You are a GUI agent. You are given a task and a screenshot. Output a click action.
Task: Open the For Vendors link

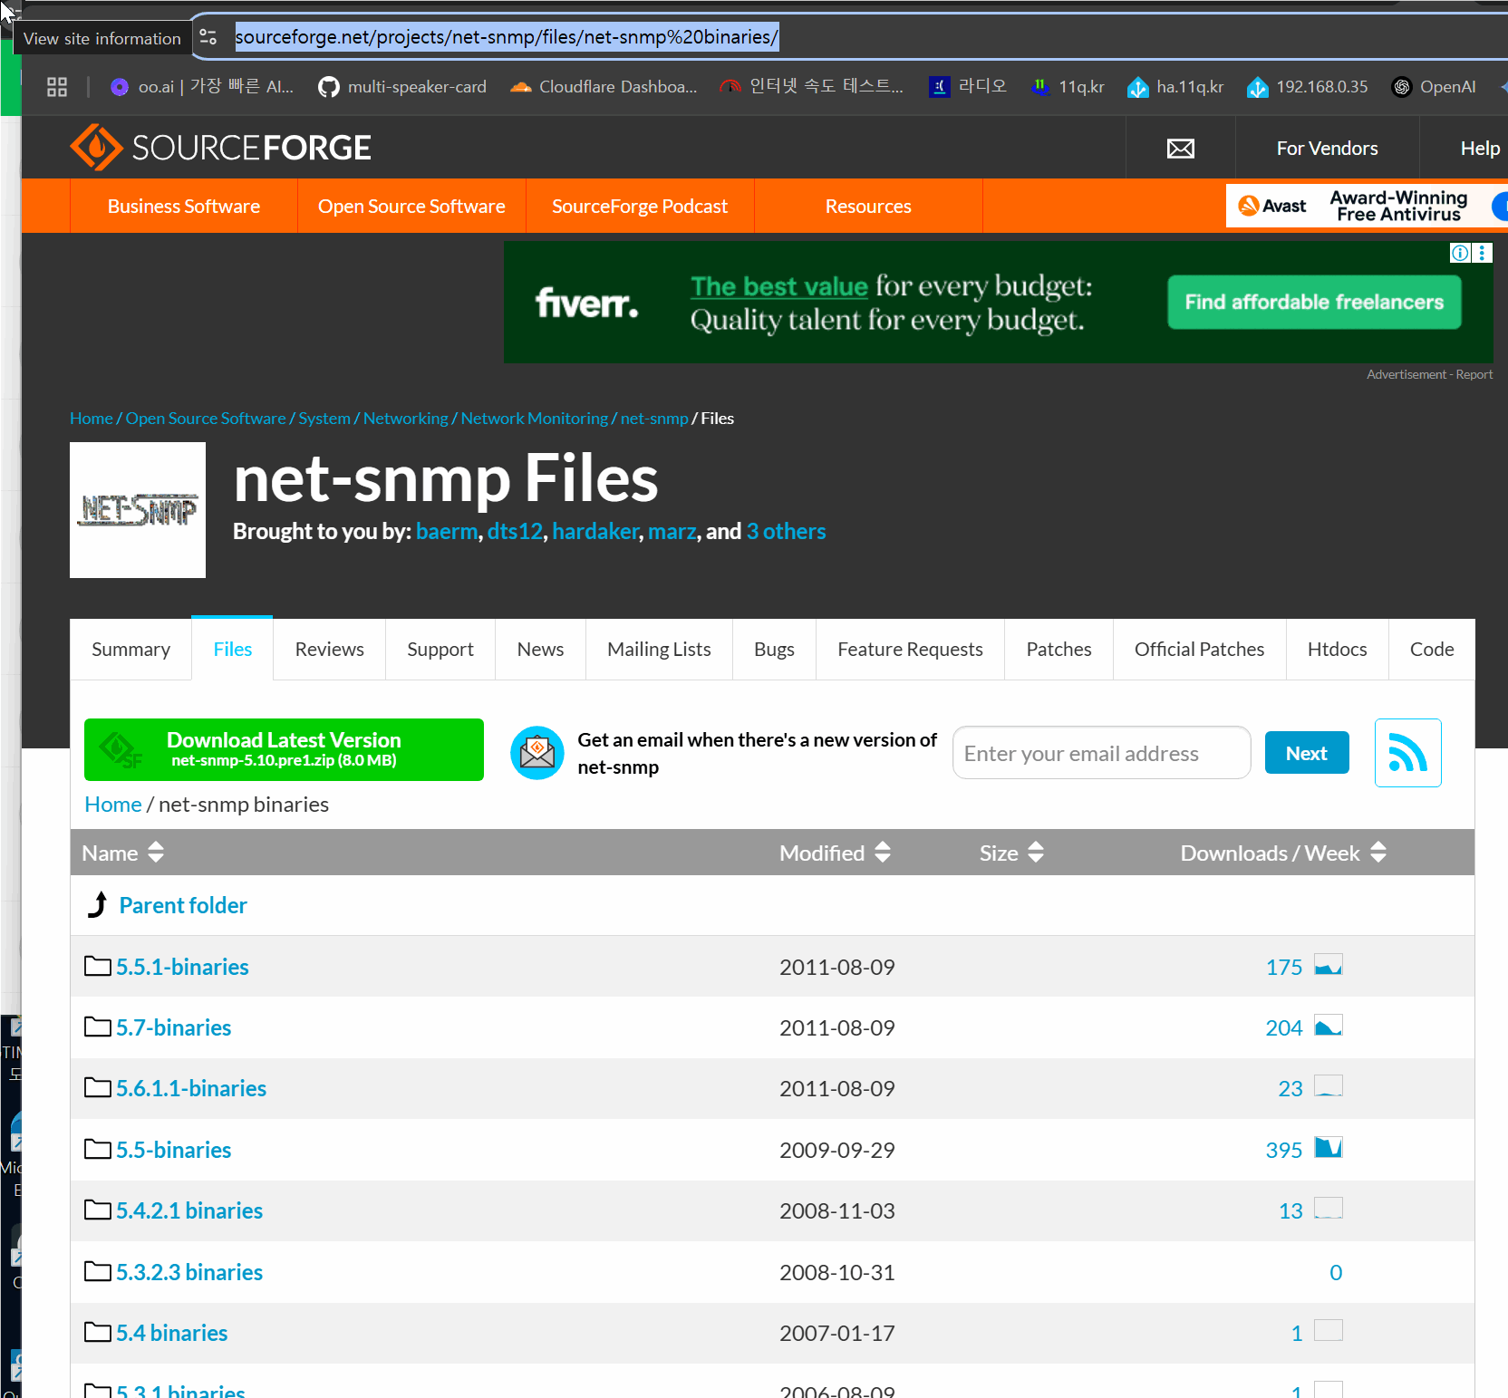coord(1327,148)
